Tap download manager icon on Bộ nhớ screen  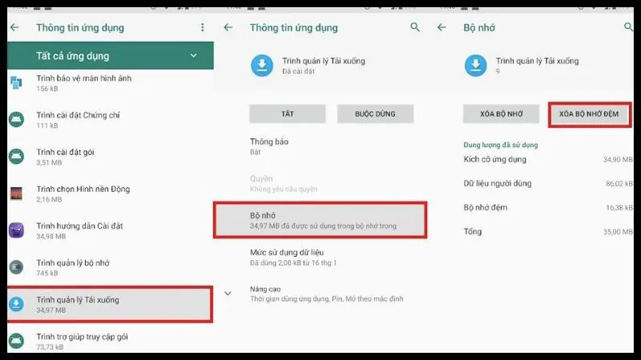[x=476, y=66]
